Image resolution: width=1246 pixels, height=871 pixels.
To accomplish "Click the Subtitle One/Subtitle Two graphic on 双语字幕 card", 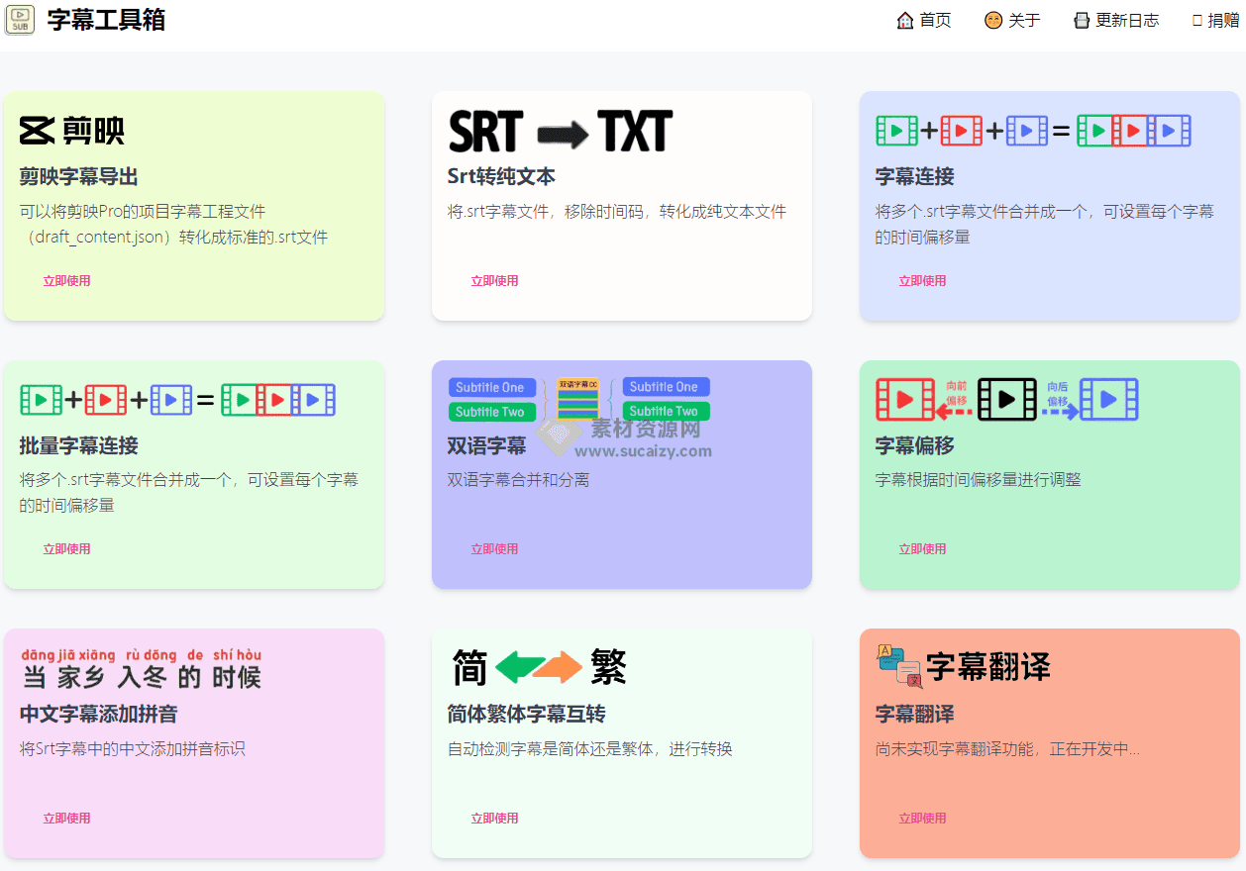I will [x=578, y=399].
